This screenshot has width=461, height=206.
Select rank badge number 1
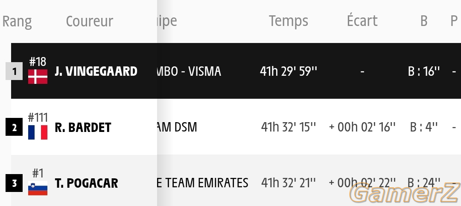pyautogui.click(x=14, y=71)
